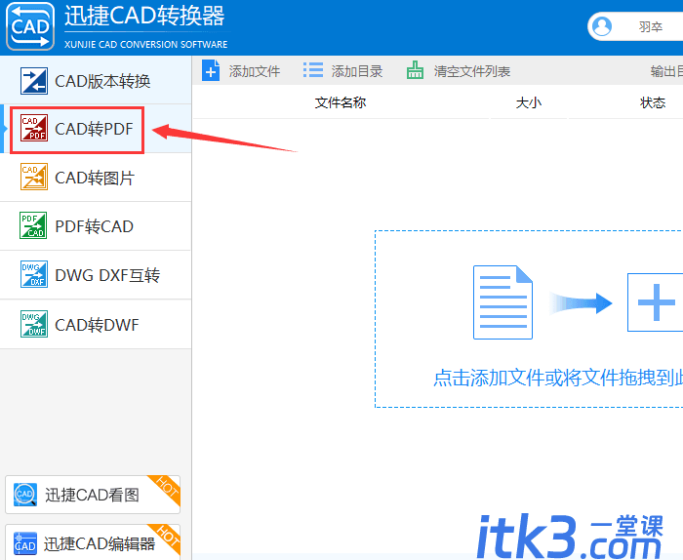The height and width of the screenshot is (560, 683).
Task: Click the large plus box in drop area
Action: point(655,302)
